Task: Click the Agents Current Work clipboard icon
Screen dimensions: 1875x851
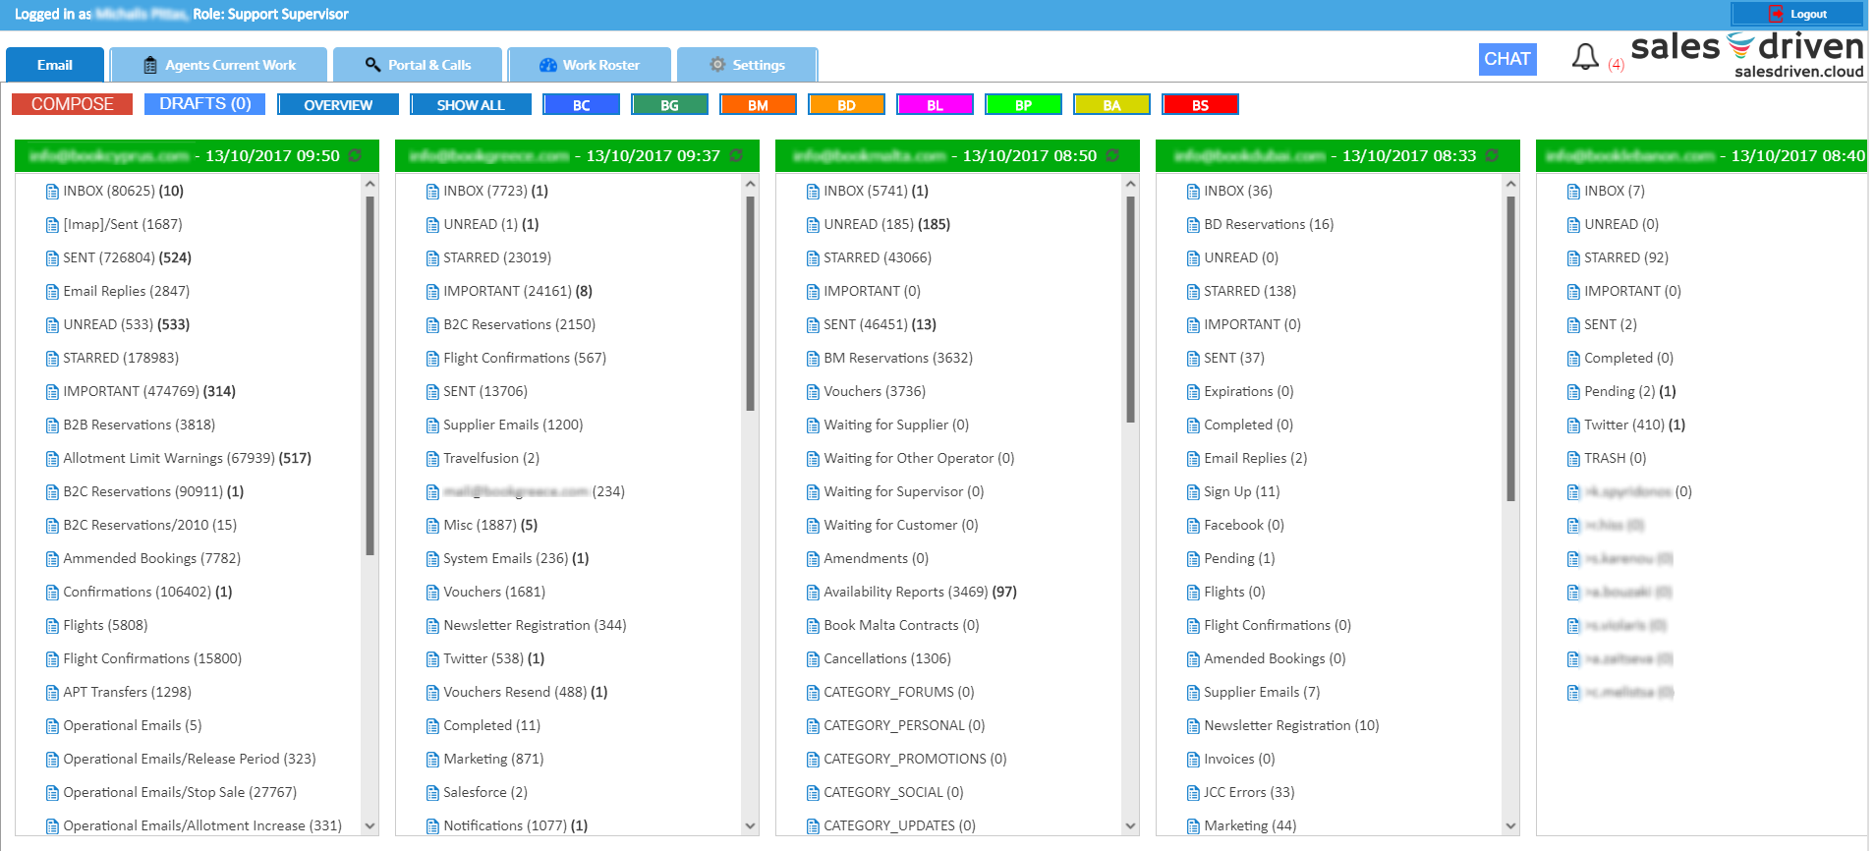Action: coord(150,65)
